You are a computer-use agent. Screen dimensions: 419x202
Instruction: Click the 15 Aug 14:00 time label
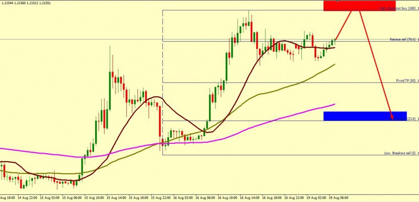click(x=116, y=198)
